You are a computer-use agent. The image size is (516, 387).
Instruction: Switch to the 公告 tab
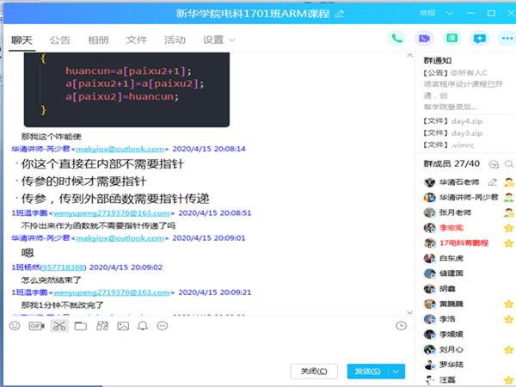point(60,40)
